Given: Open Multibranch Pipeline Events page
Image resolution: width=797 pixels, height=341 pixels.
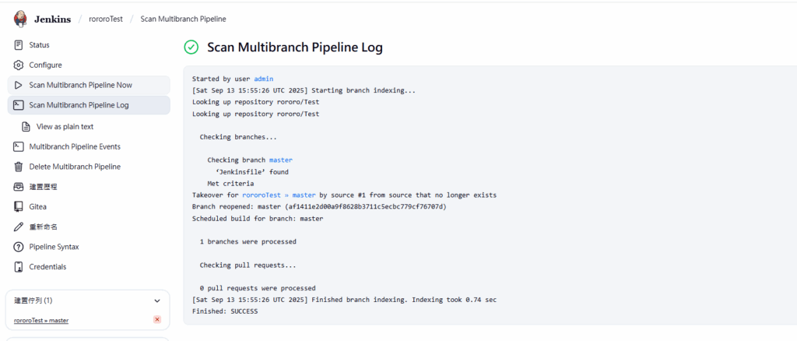Looking at the screenshot, I should pos(75,146).
